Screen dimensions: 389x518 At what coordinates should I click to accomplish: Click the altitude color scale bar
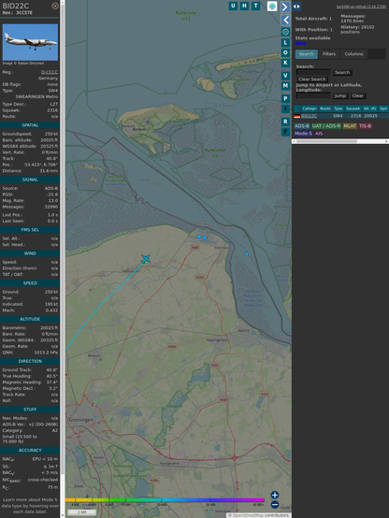pos(165,500)
